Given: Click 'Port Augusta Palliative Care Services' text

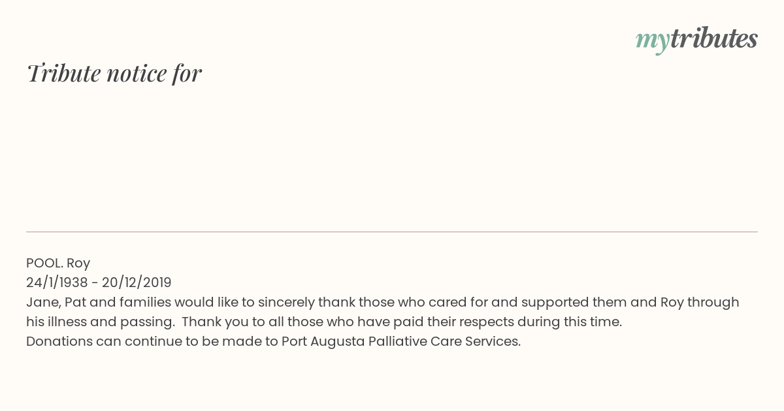Looking at the screenshot, I should pos(400,341).
